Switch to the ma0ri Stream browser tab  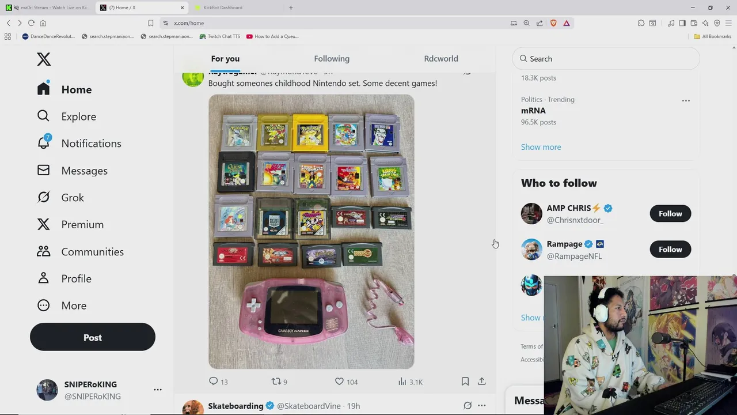coord(47,7)
